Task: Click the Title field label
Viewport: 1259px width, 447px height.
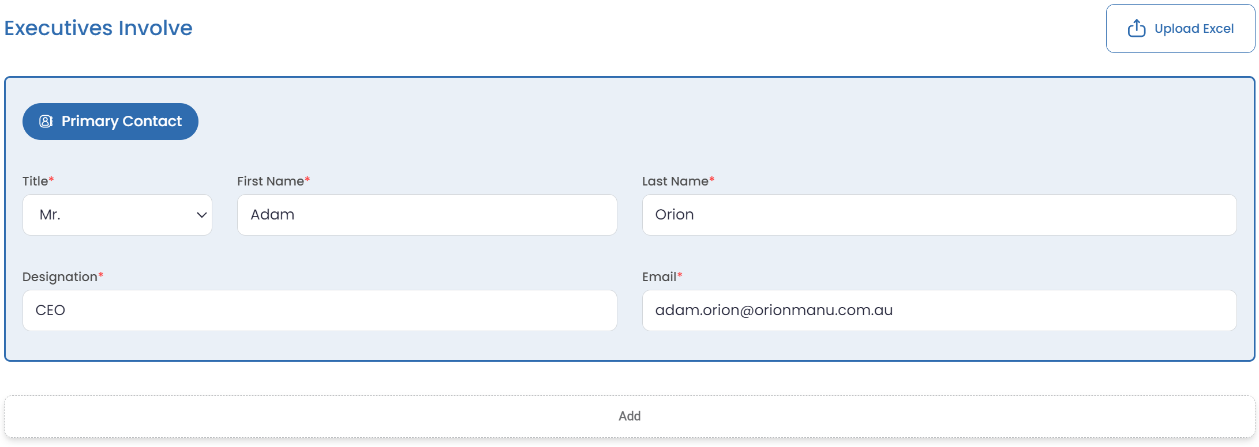Action: pos(35,181)
